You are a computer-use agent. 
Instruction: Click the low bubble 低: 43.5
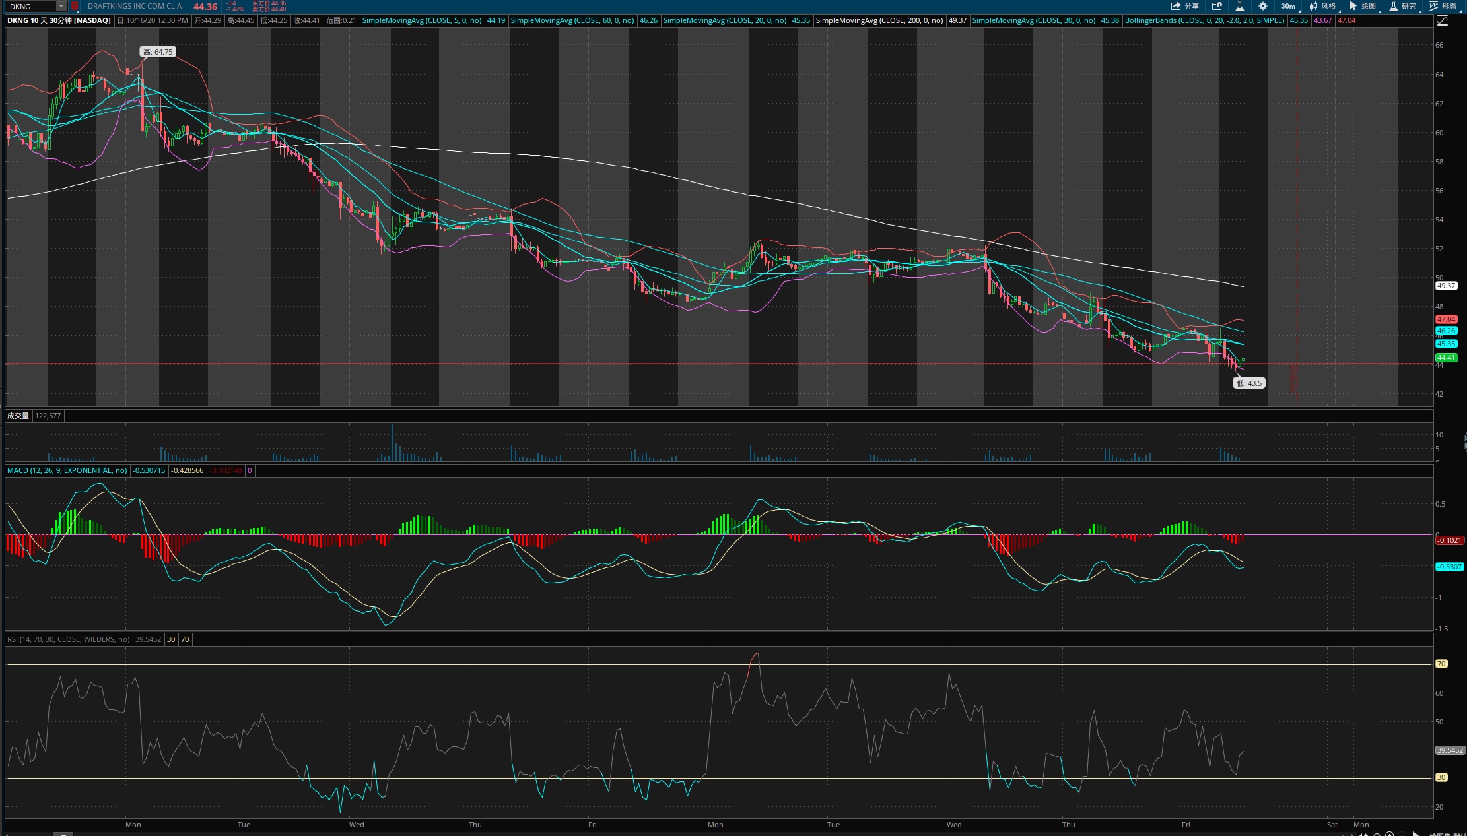[1249, 383]
